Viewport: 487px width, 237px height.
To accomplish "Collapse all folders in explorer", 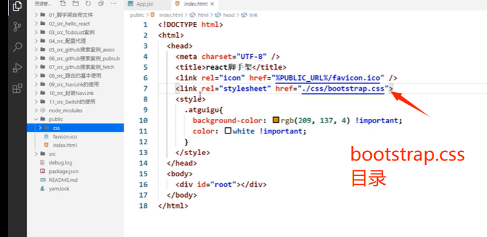I will pyautogui.click(x=101, y=4).
